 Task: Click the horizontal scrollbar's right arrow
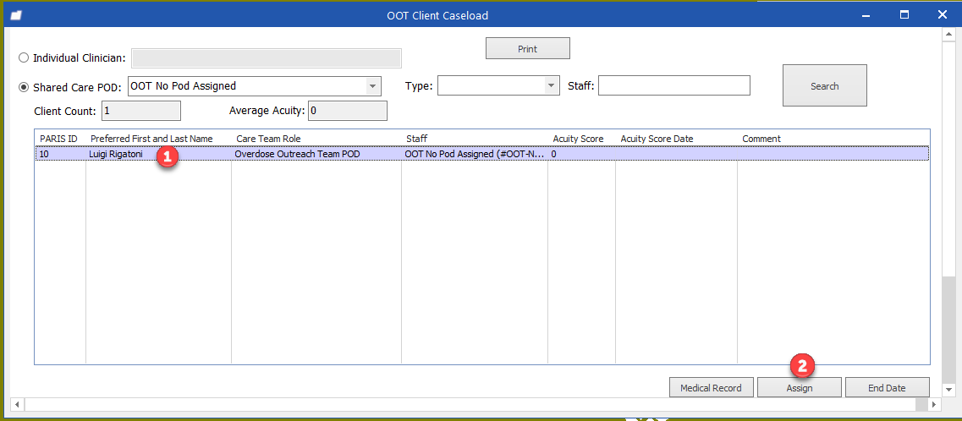click(x=936, y=404)
